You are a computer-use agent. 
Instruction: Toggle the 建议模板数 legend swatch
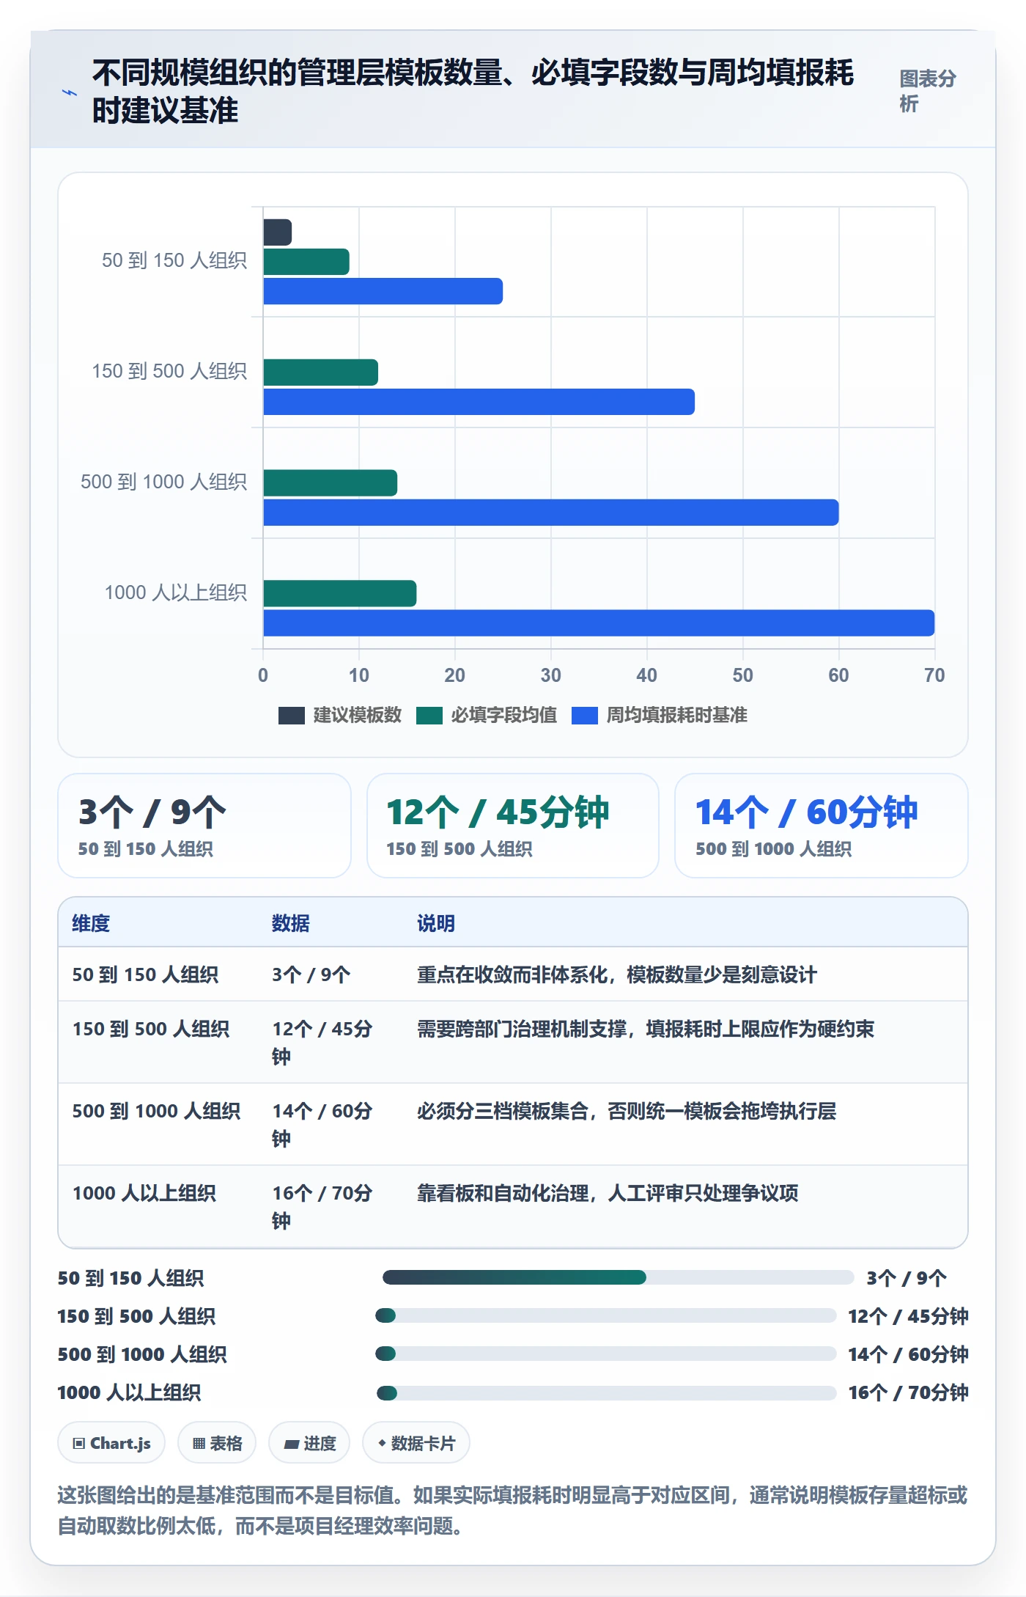pyautogui.click(x=292, y=715)
